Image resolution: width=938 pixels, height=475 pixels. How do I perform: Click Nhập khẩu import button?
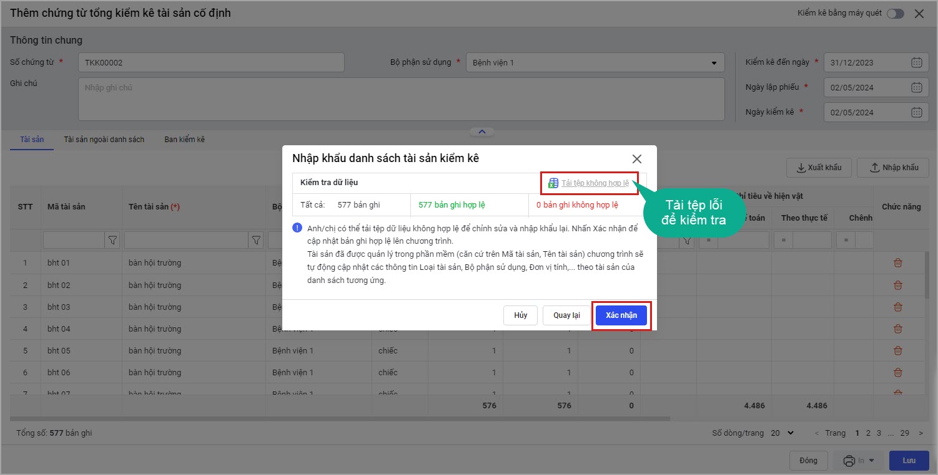click(x=893, y=168)
